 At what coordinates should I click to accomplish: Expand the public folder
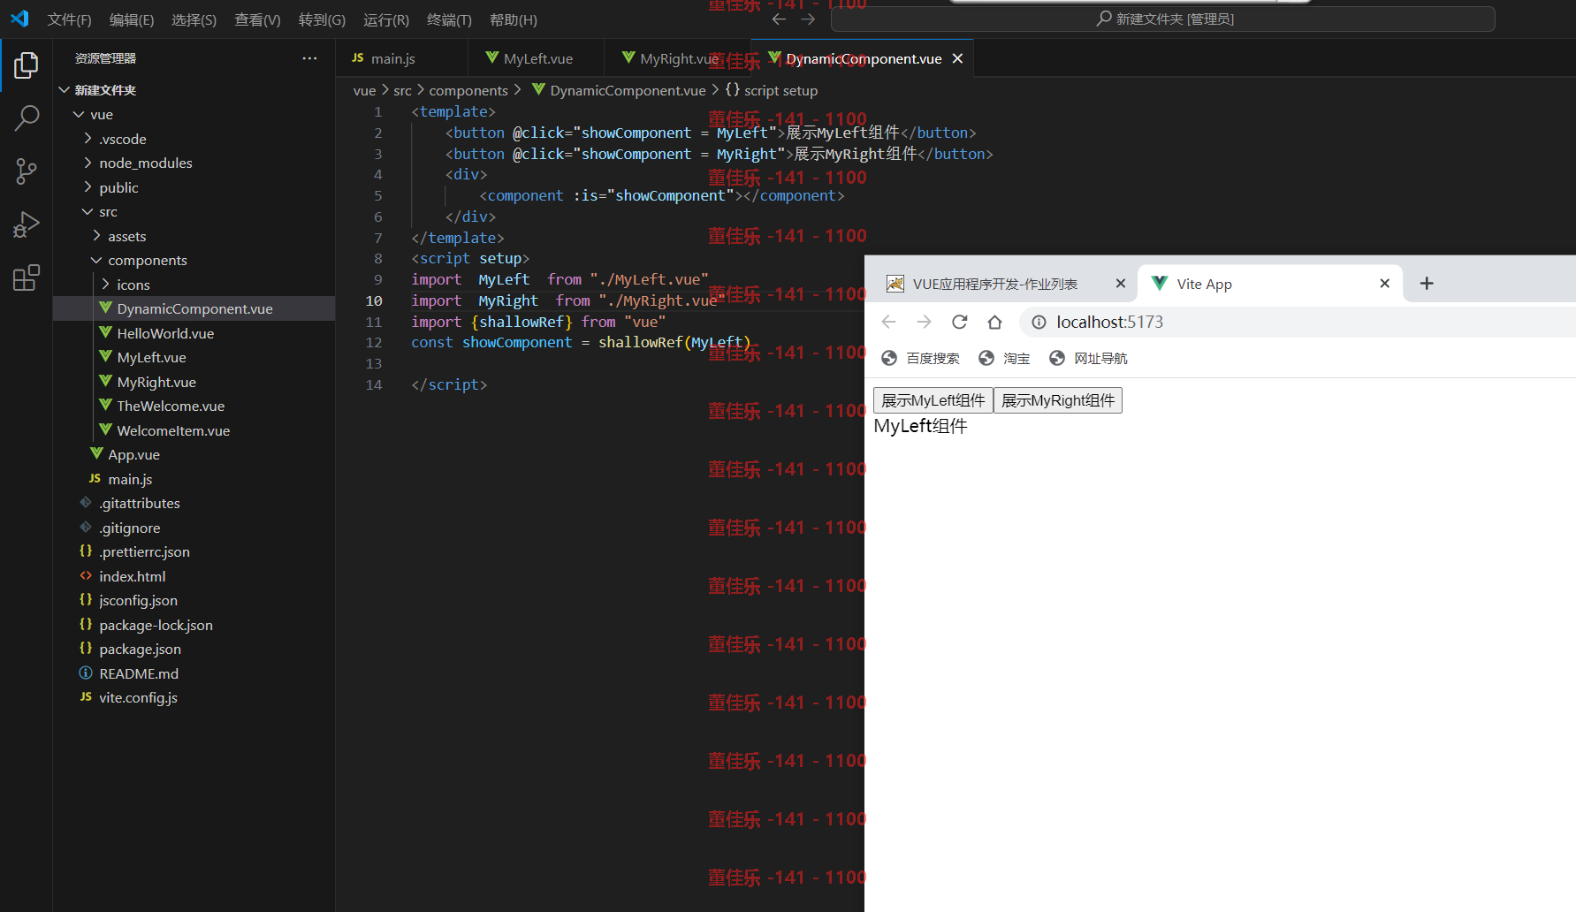194,187
